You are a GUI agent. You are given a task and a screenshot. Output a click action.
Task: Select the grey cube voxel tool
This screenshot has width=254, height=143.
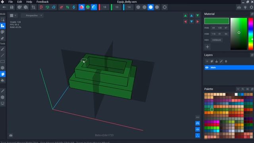[x=3, y=68]
